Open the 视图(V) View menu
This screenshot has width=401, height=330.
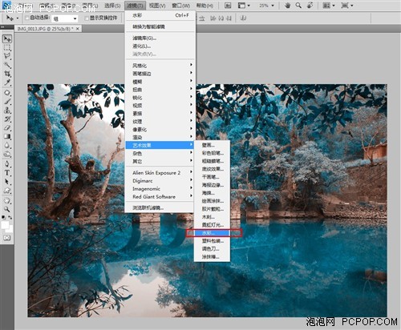pos(157,6)
